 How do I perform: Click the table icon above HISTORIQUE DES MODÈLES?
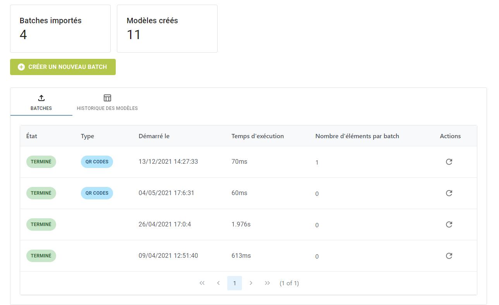click(107, 98)
